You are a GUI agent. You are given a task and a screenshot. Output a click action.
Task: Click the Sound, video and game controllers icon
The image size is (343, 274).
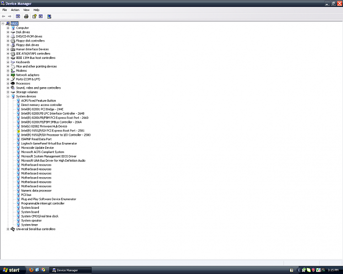[13, 88]
